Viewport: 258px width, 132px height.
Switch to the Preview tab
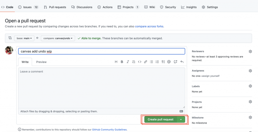pyautogui.click(x=41, y=62)
